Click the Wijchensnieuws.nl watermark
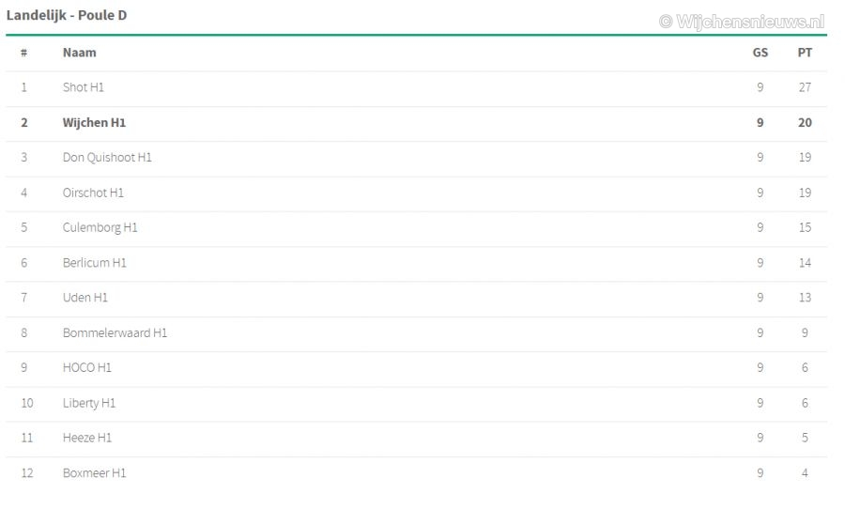Screen dimensions: 845x509 [742, 21]
